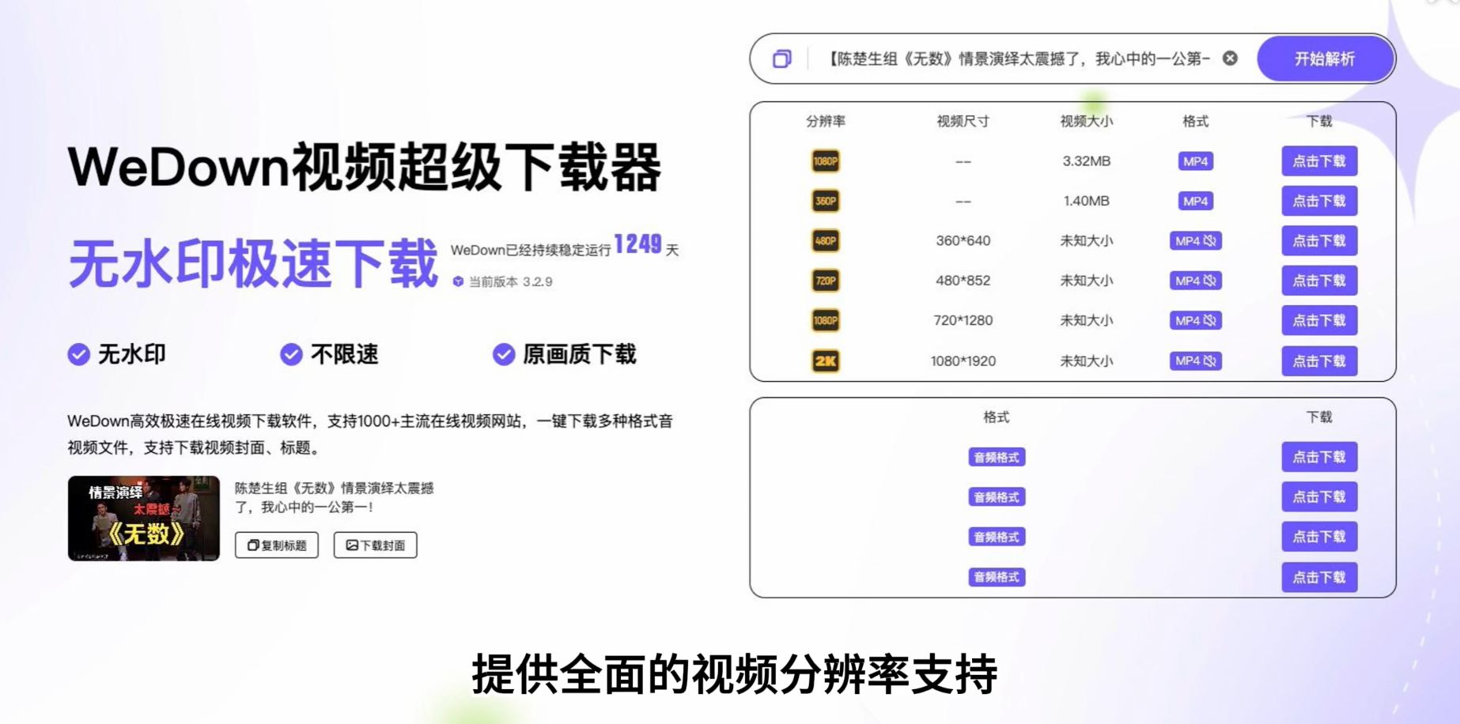Click the 2K resolution badge

tap(825, 361)
